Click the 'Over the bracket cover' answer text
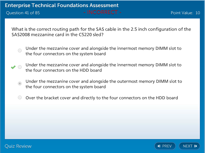The image size is (205, 153). [102, 98]
